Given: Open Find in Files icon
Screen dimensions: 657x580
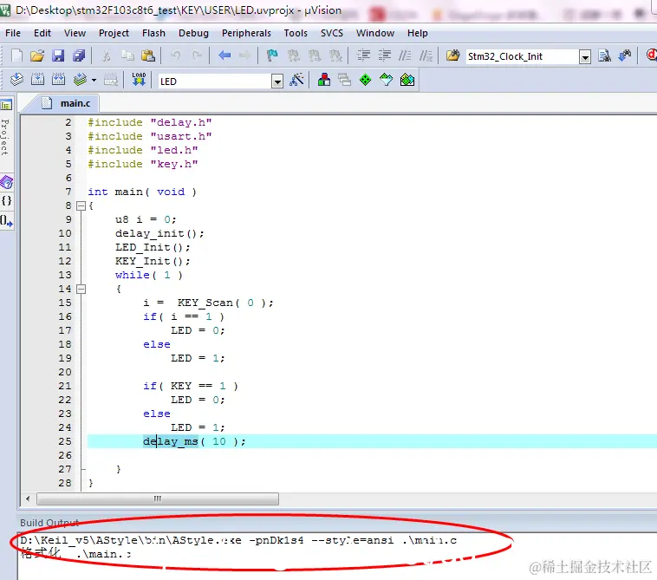Looking at the screenshot, I should [x=453, y=55].
